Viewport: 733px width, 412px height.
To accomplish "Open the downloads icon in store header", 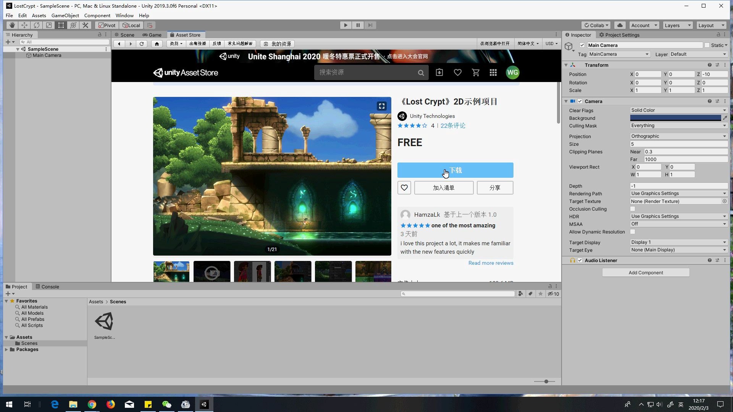I will (439, 72).
